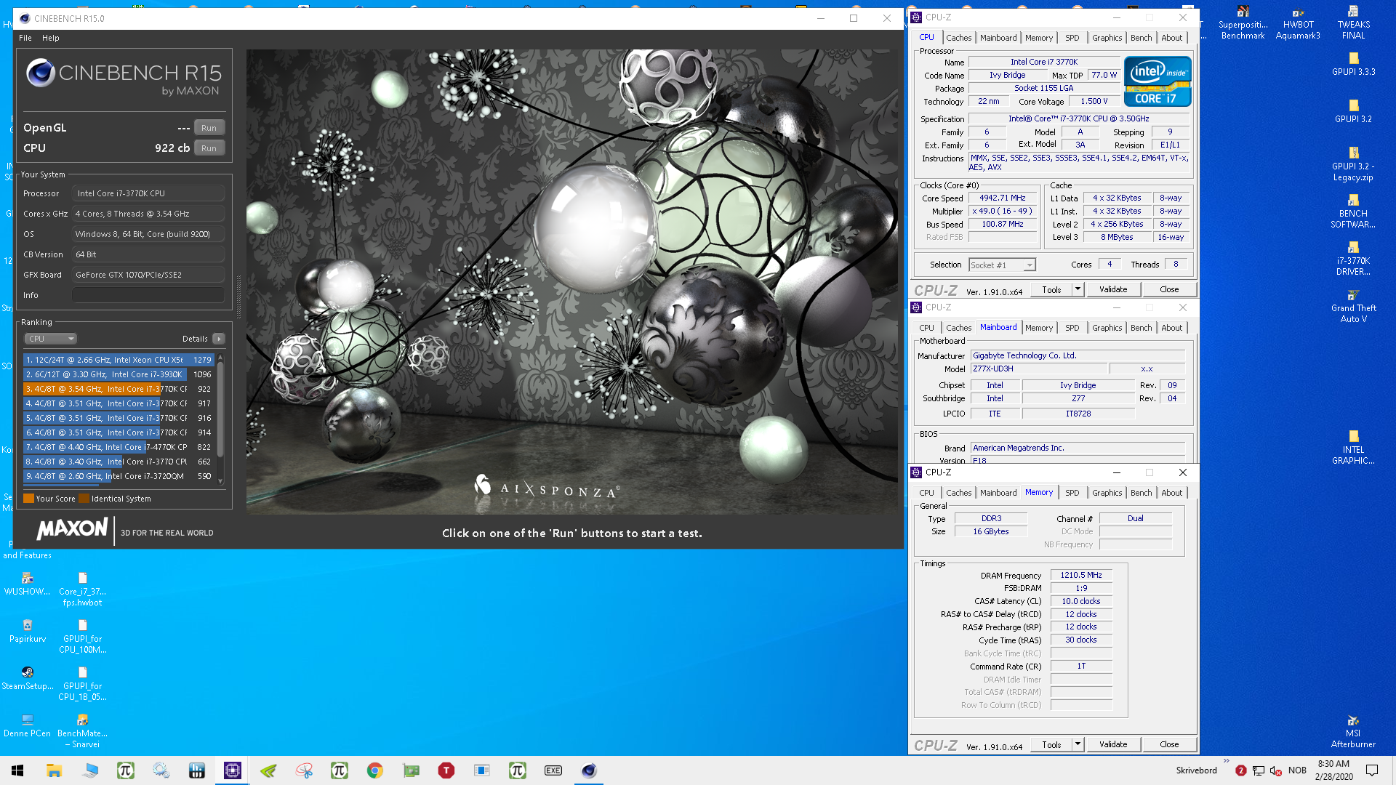Viewport: 1396px width, 785px height.
Task: Click the NVIDIA icon in taskbar
Action: point(268,770)
